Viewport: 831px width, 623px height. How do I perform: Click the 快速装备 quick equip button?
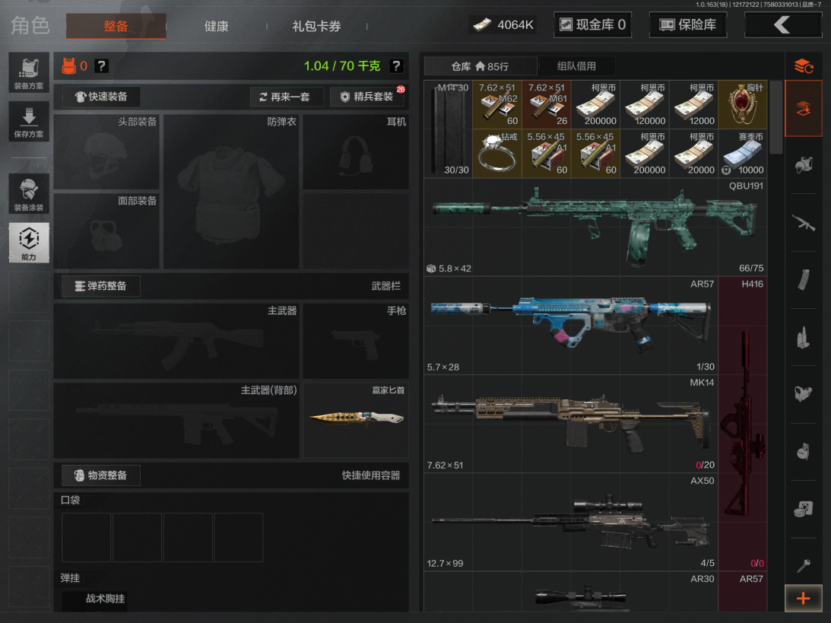coord(101,97)
